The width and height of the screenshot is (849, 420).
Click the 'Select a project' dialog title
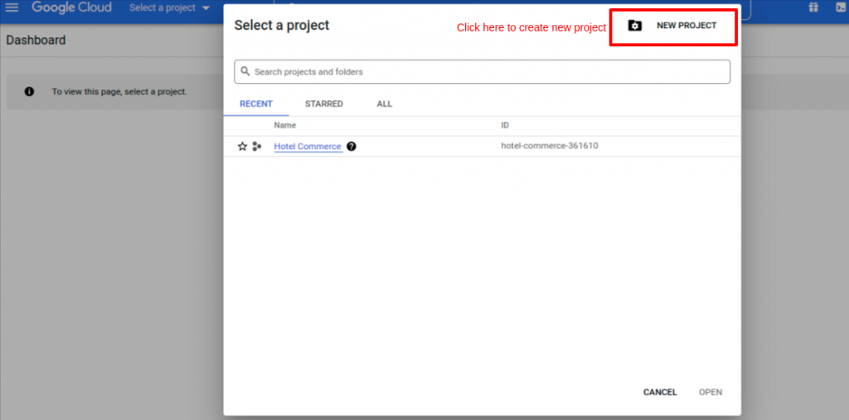point(282,26)
